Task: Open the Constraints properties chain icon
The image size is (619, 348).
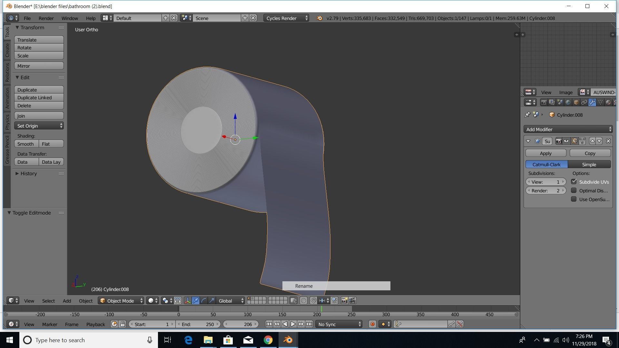Action: click(584, 102)
